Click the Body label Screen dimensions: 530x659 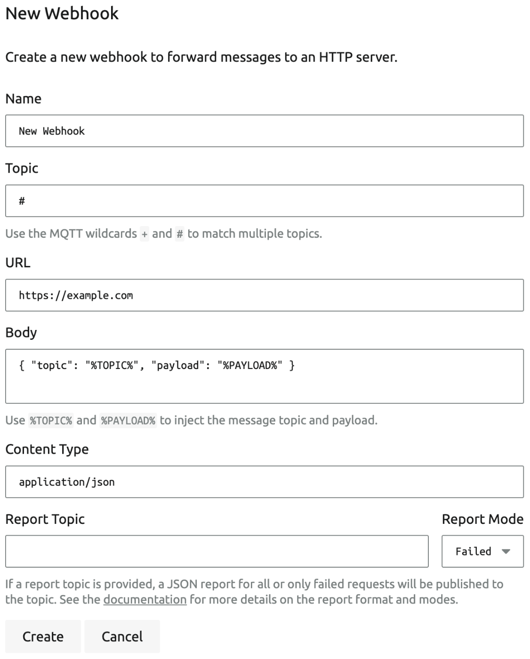pos(21,333)
